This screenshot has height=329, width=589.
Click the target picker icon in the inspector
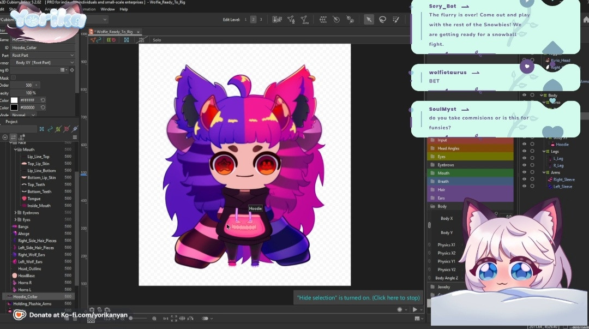coord(72,70)
